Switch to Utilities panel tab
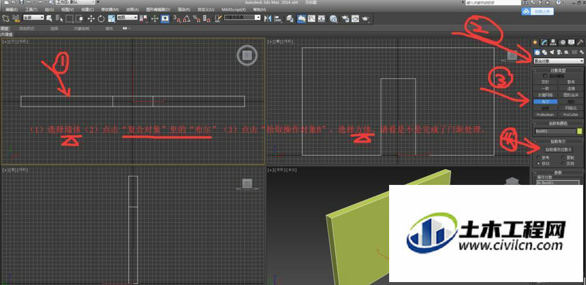Screen dimensions: 586x285 click(580, 43)
